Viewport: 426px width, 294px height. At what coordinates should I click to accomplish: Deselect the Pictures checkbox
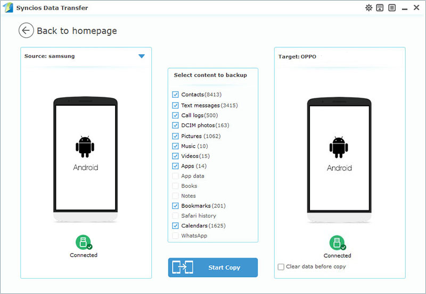(x=175, y=136)
